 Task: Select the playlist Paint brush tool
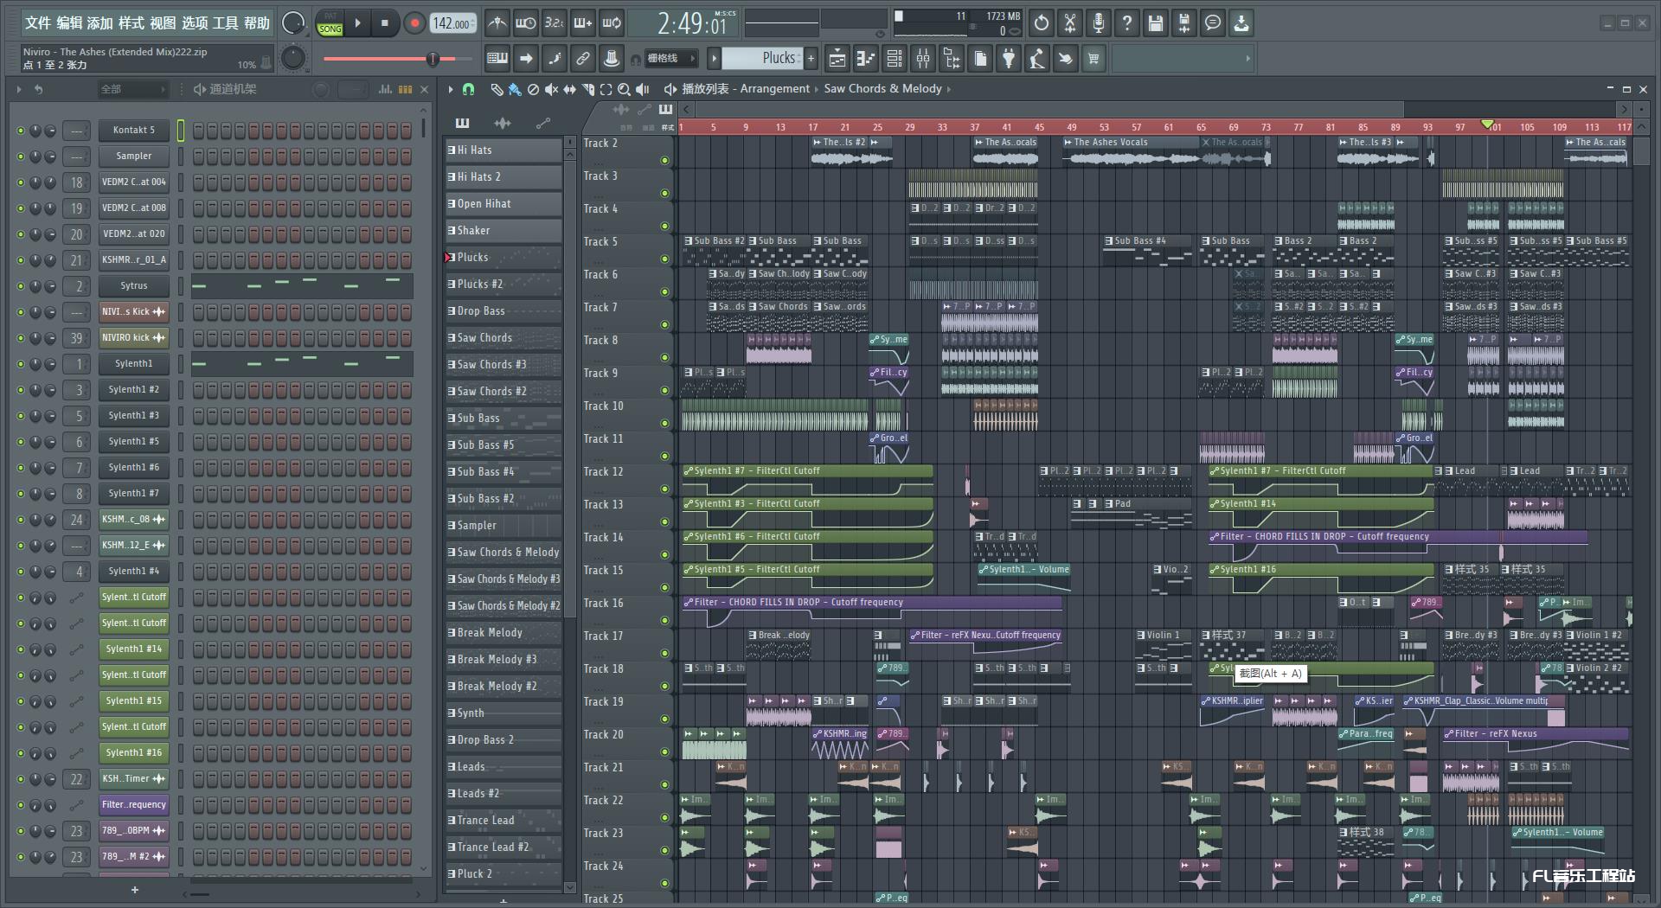[515, 89]
